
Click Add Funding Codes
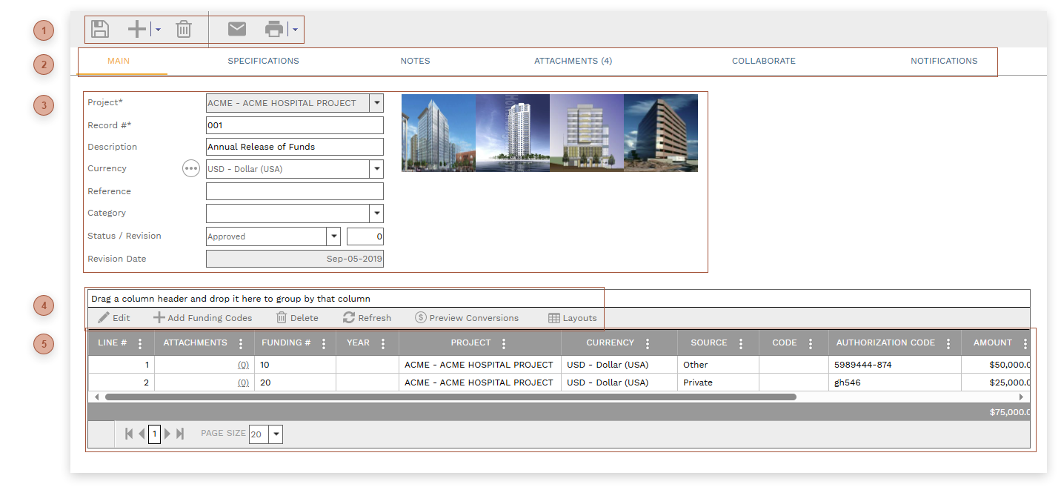coord(202,317)
